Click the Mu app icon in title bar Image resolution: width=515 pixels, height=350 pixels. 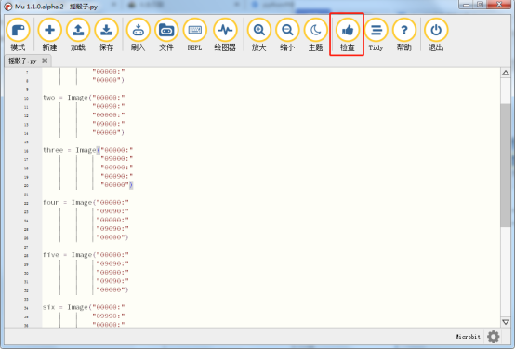pyautogui.click(x=7, y=7)
